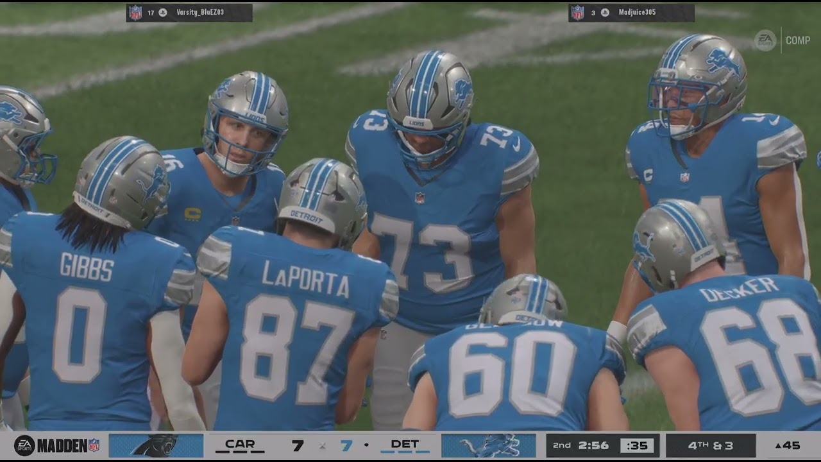Click the Carolina Panthers logo on scorebar
821x462 pixels.
156,445
